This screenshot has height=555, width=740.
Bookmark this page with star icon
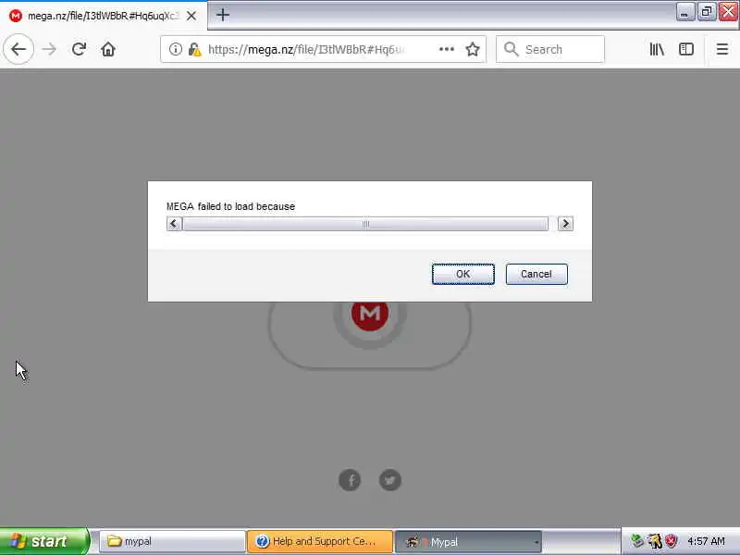[x=473, y=49]
